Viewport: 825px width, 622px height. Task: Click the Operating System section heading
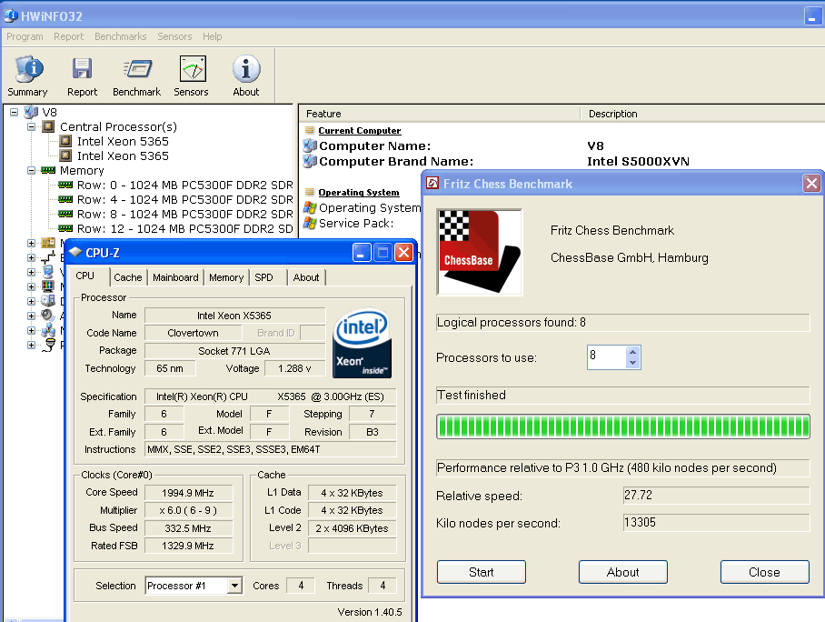[359, 192]
